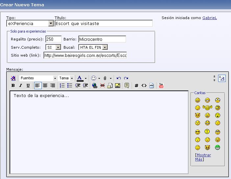Open the GabrieL user profile link
The height and width of the screenshot is (179, 231).
pyautogui.click(x=210, y=18)
